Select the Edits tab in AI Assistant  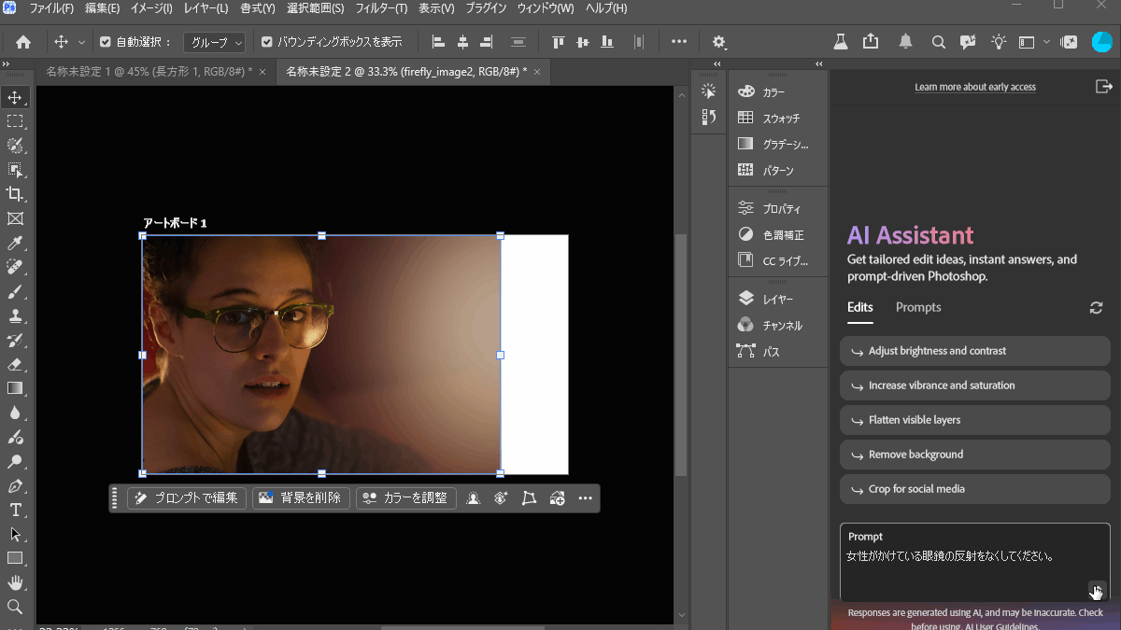pyautogui.click(x=860, y=307)
